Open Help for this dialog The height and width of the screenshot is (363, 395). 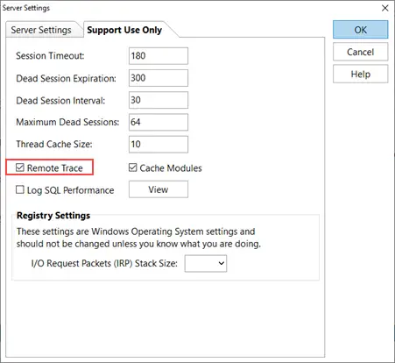[361, 74]
